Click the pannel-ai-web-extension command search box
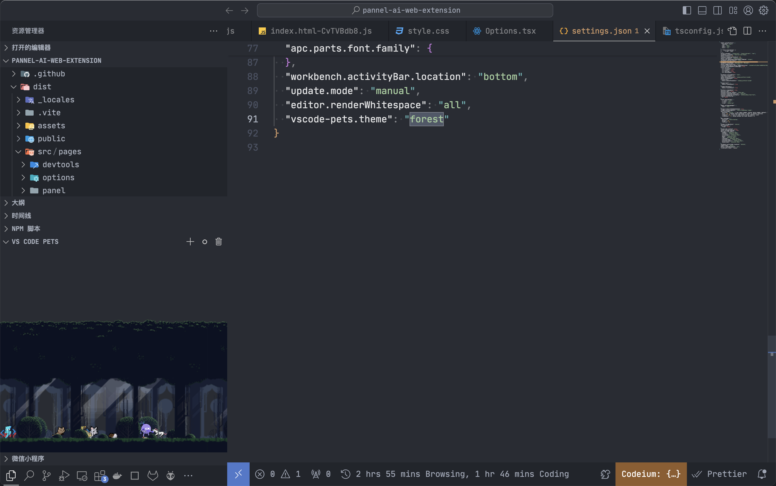Screen dimensions: 776x486 pyautogui.click(x=405, y=10)
